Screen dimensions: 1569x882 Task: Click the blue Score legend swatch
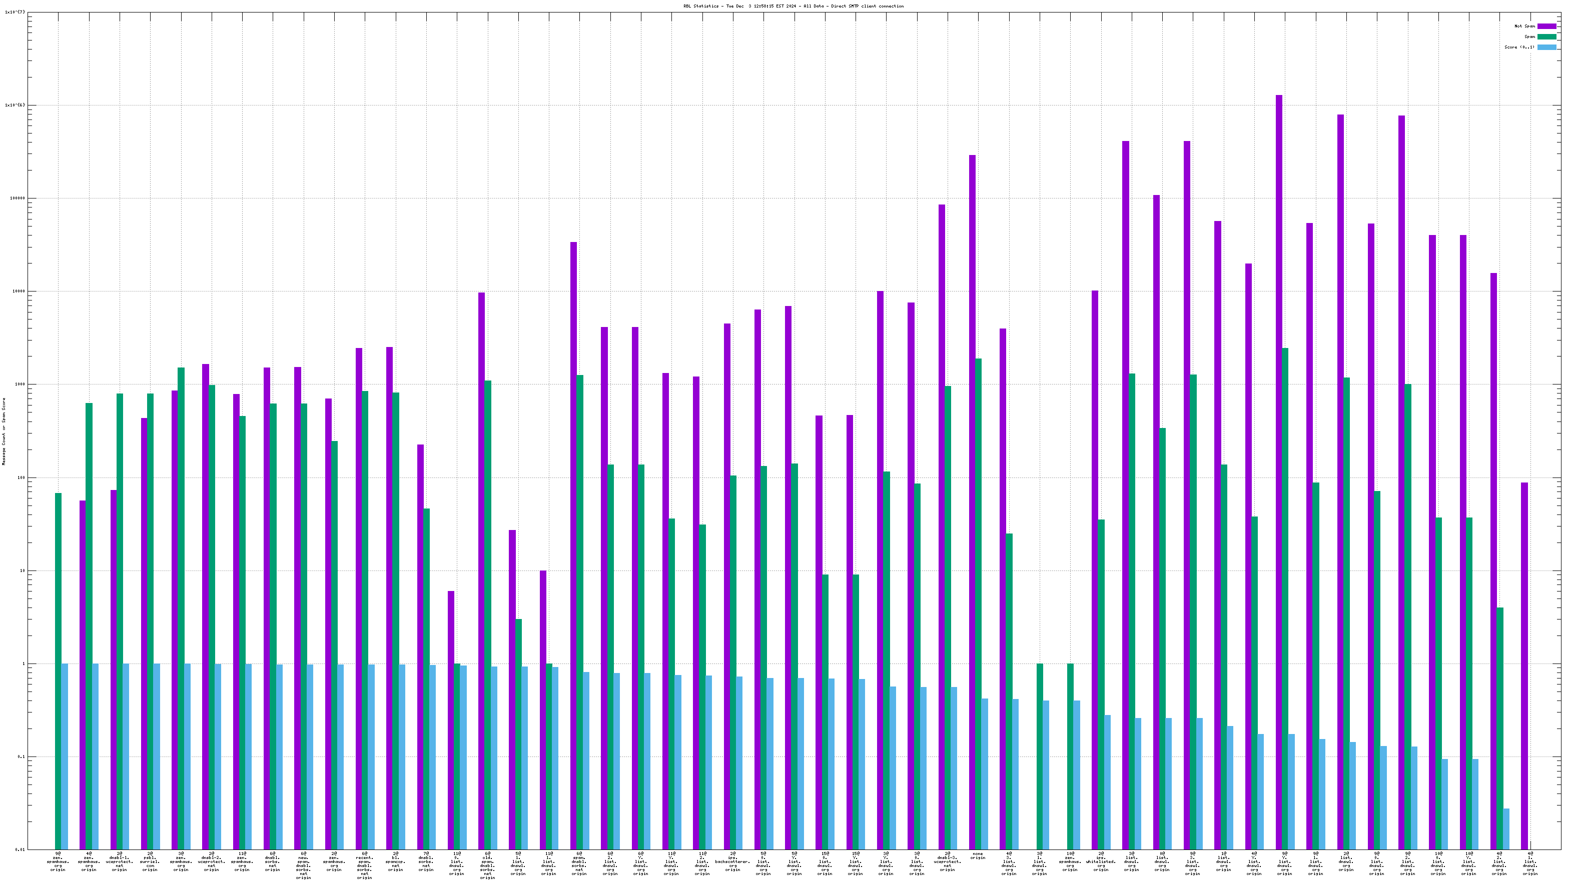point(1546,47)
